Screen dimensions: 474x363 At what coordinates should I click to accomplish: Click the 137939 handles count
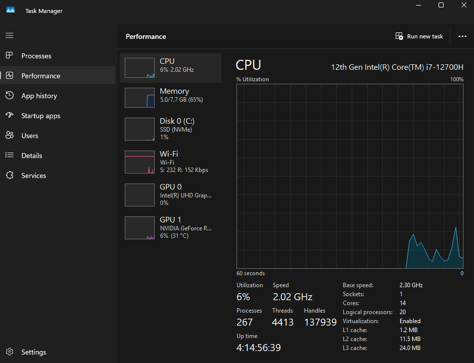coord(320,322)
